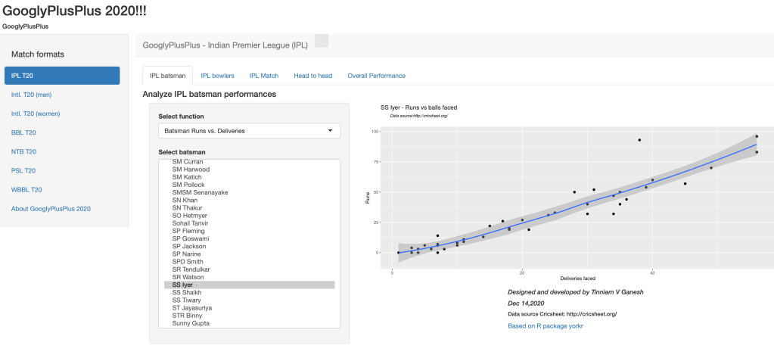This screenshot has width=774, height=358.
Task: Select Intl. T20 (women) format
Action: pyautogui.click(x=35, y=114)
